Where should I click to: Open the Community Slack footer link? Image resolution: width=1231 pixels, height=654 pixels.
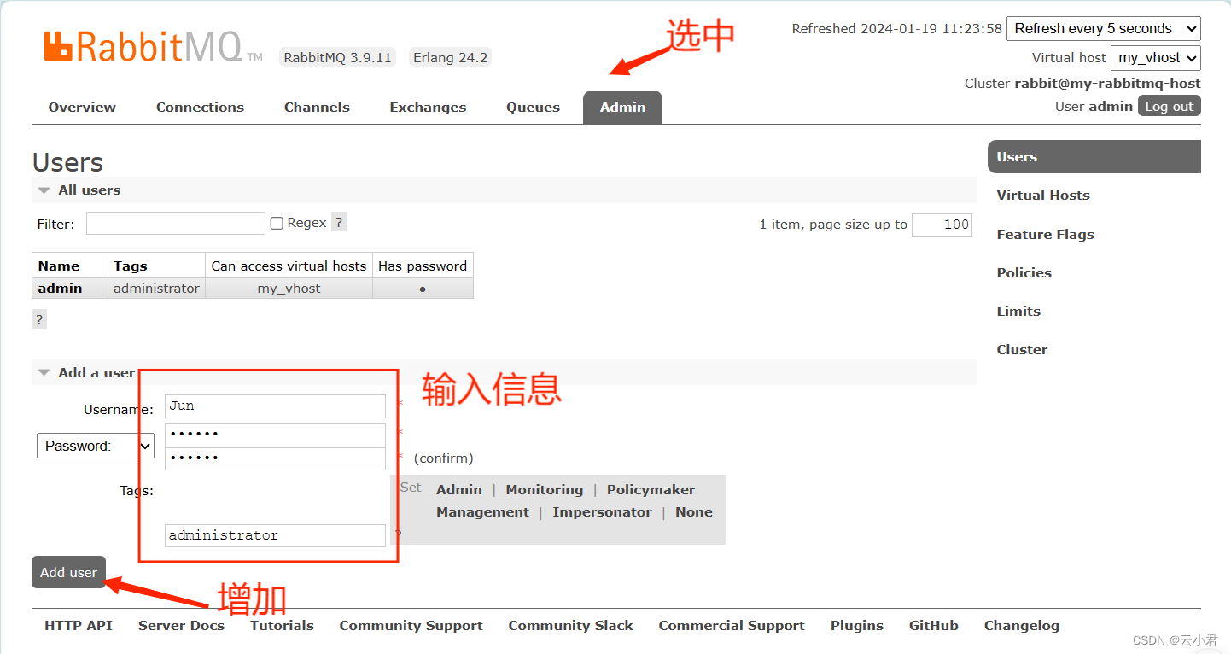[570, 625]
